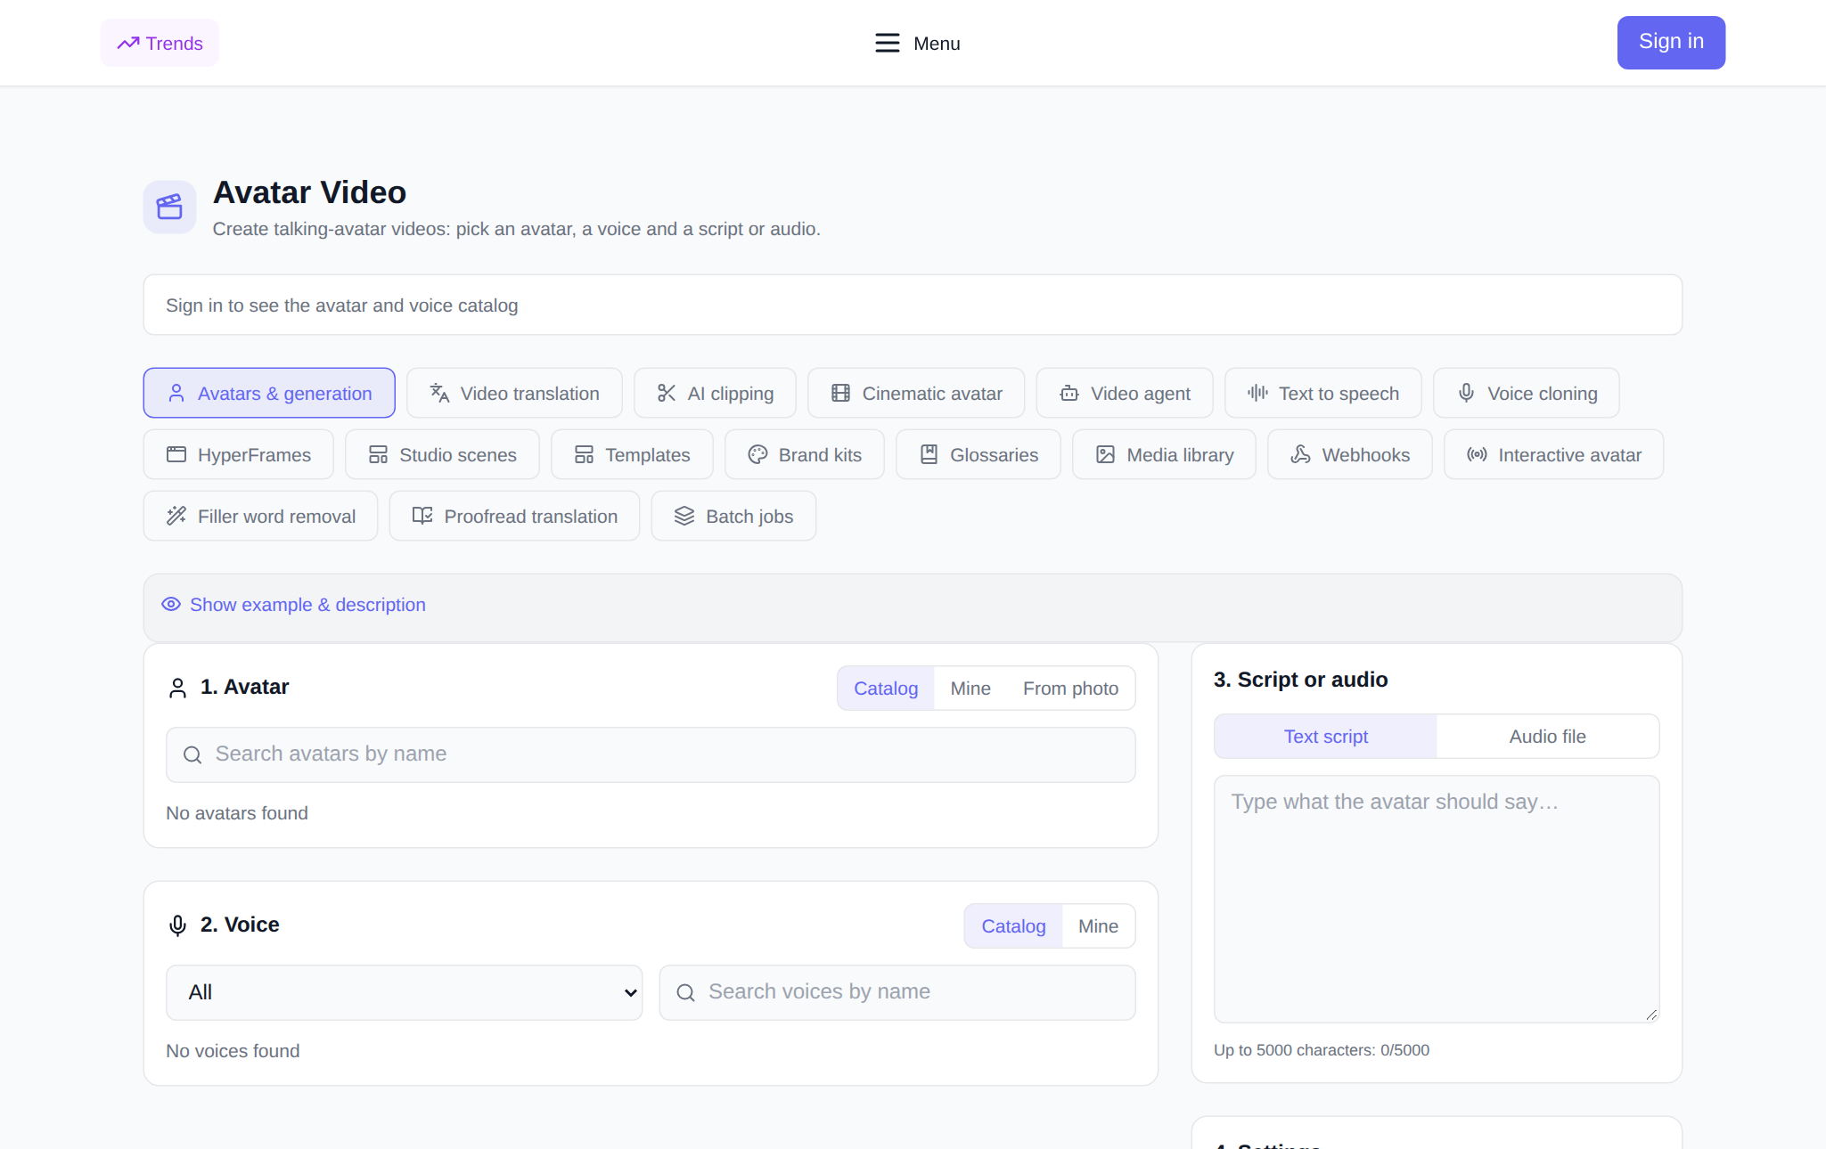Open the Voice cloning tool

click(1527, 393)
